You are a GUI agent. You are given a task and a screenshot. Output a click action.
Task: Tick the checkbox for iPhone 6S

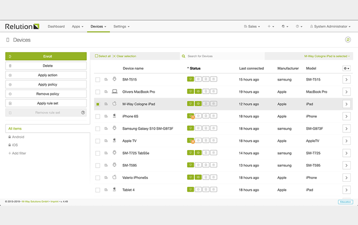point(98,116)
